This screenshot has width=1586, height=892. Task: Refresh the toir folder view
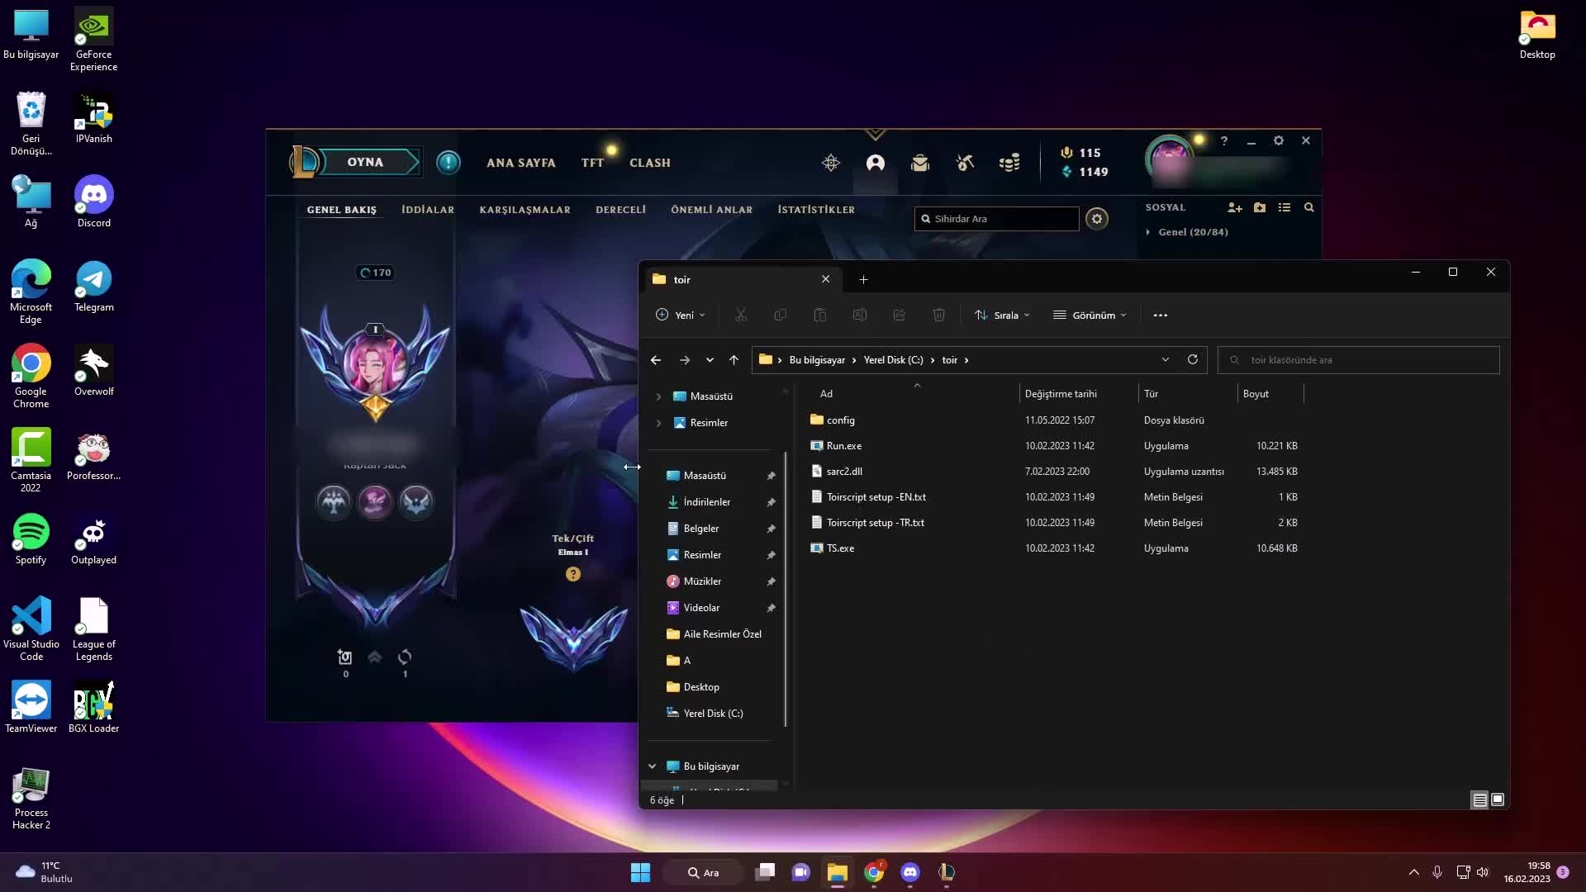click(x=1193, y=359)
